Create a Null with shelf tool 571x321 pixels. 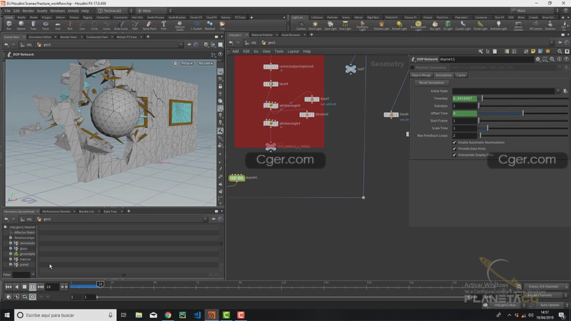tap(69, 25)
